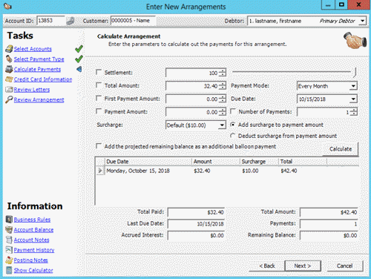The width and height of the screenshot is (371, 279).
Task: Open the Account Notes link
Action: pos(31,240)
